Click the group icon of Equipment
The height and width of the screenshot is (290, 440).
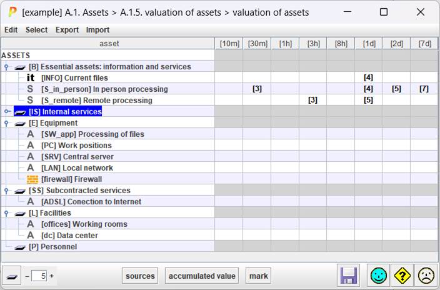pyautogui.click(x=20, y=124)
